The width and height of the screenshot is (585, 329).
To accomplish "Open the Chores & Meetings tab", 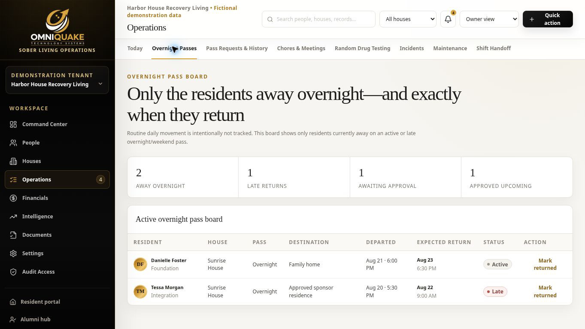I will pos(301,48).
